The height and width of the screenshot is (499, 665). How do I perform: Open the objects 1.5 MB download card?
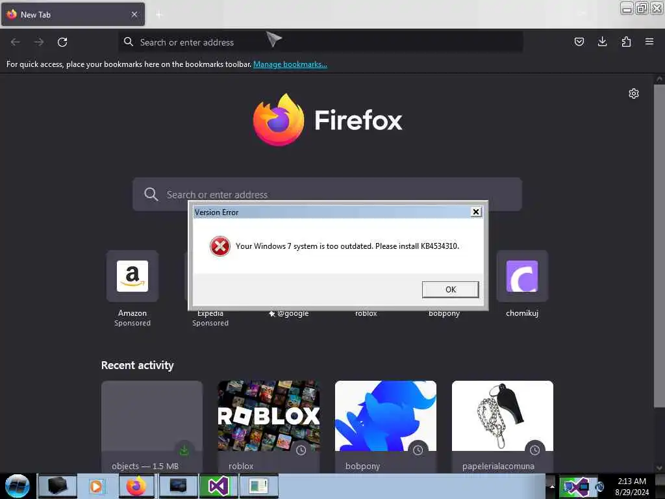(152, 426)
